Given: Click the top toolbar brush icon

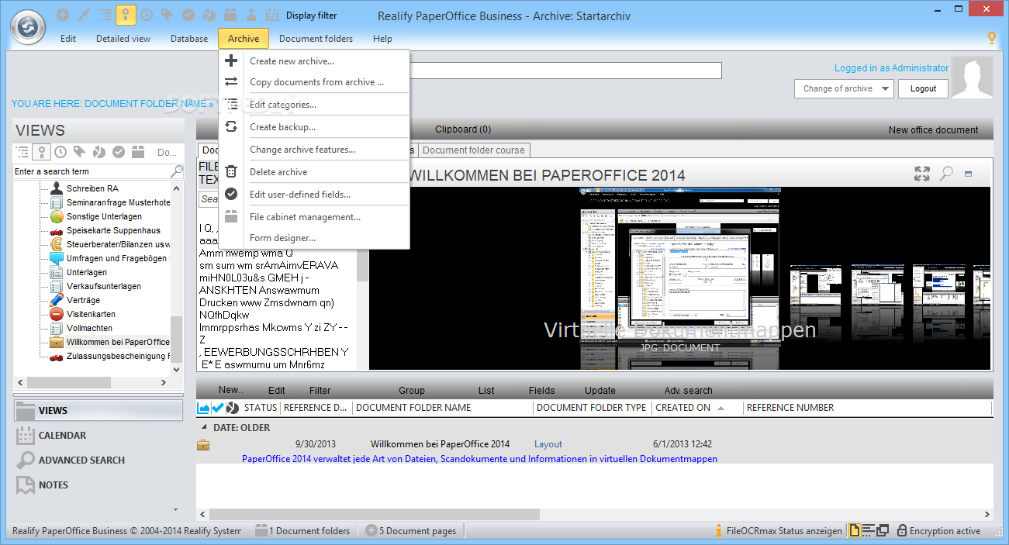Looking at the screenshot, I should [85, 15].
